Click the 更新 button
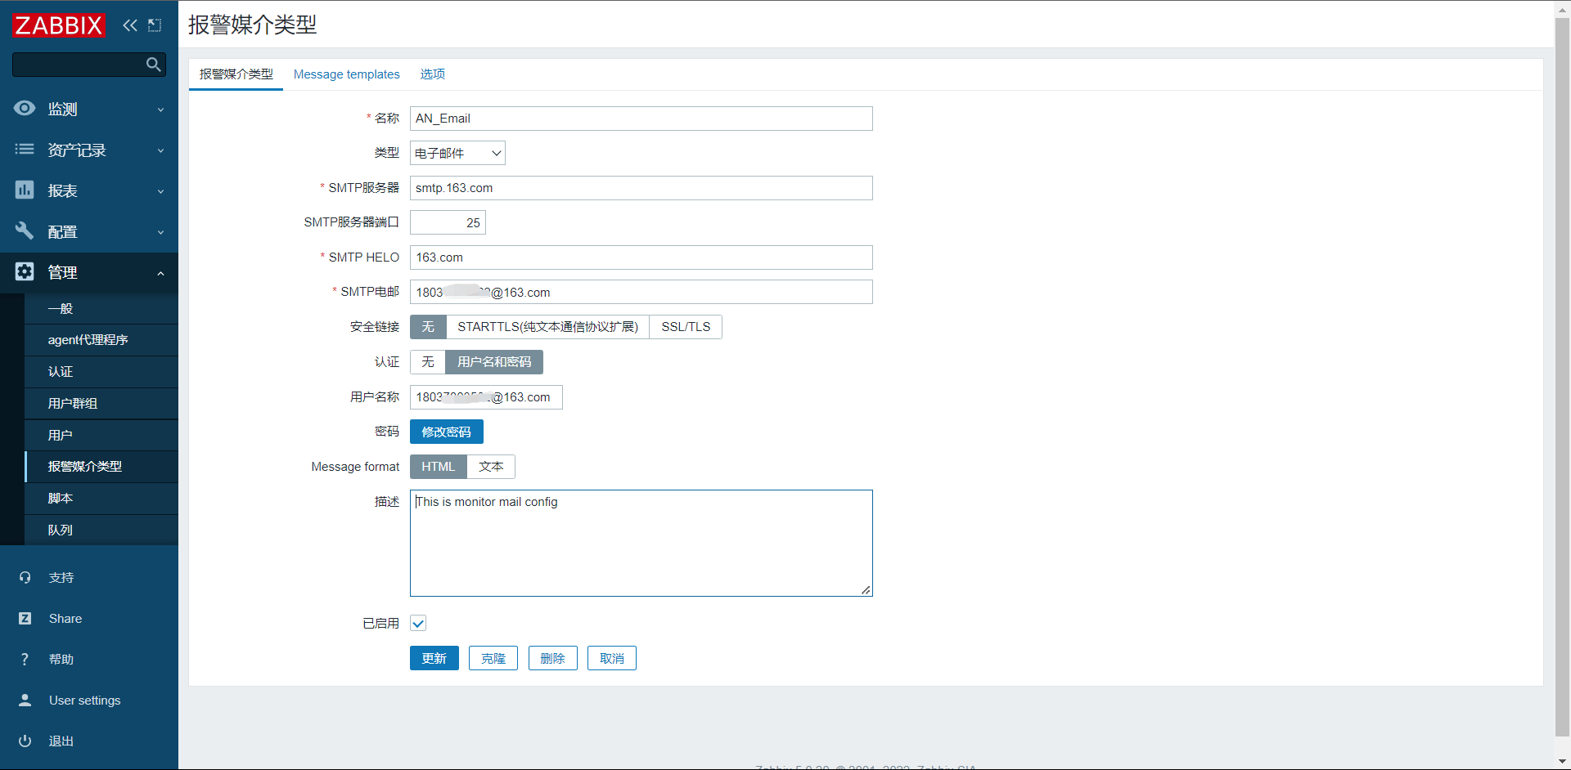The height and width of the screenshot is (770, 1571). click(x=434, y=658)
